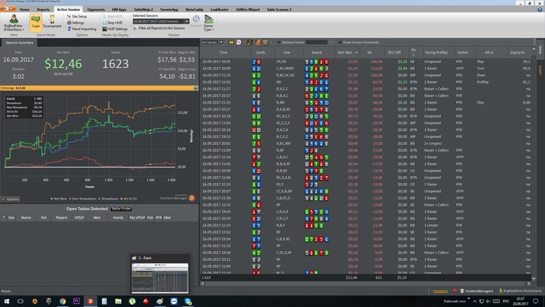545x307 pixels.
Task: Enable the Marked hands checkbox
Action: click(279, 42)
